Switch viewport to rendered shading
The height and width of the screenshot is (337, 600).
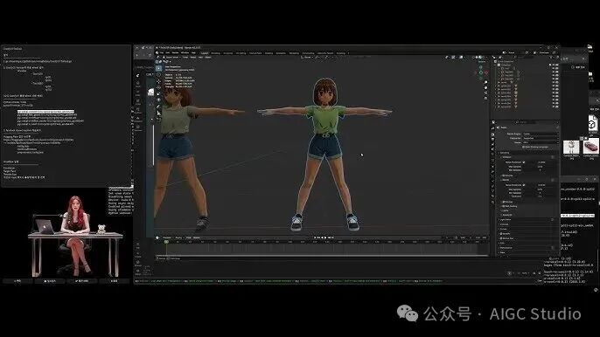pos(484,58)
